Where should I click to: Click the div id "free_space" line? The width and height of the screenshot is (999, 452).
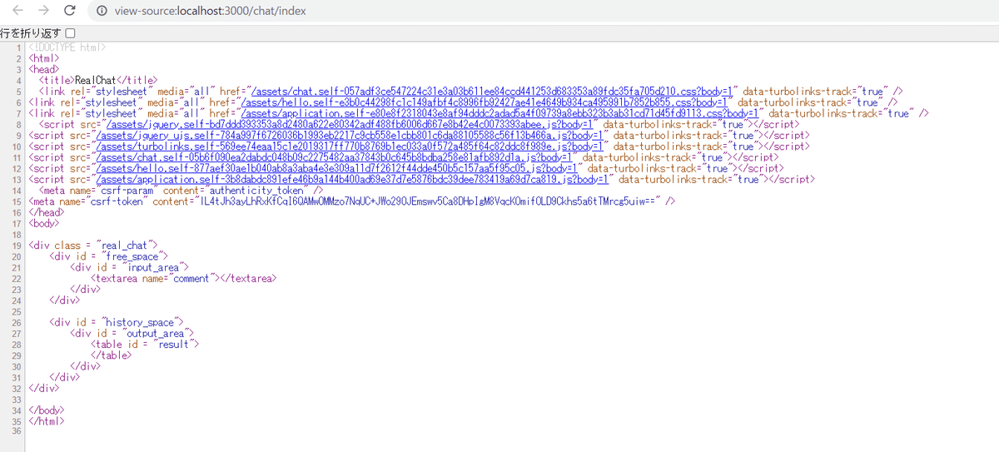click(109, 256)
